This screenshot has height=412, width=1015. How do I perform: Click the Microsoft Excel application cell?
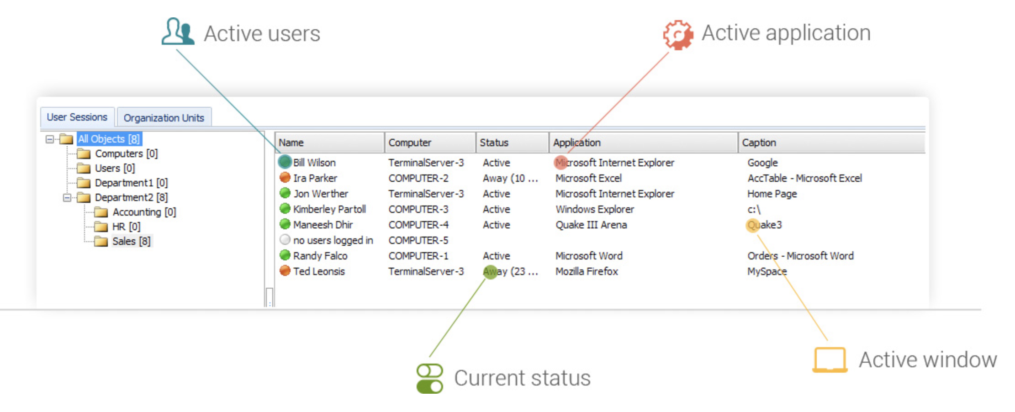tap(588, 178)
